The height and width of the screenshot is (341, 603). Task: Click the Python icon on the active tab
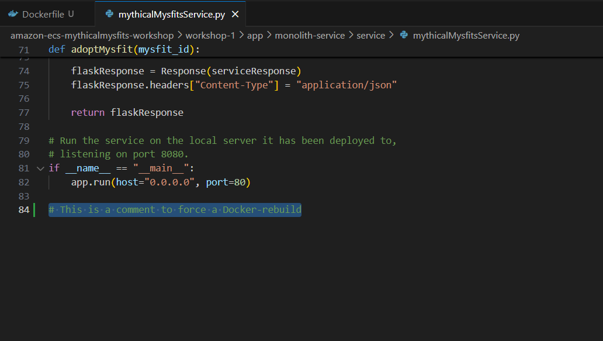tap(110, 14)
